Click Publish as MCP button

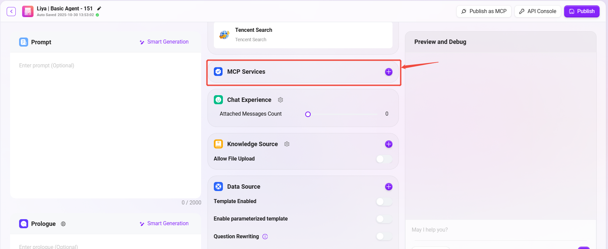pyautogui.click(x=484, y=11)
